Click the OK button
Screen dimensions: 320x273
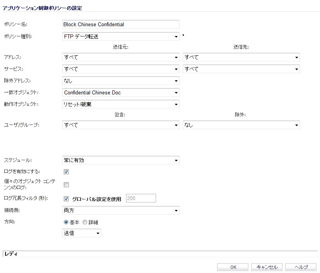(x=233, y=267)
